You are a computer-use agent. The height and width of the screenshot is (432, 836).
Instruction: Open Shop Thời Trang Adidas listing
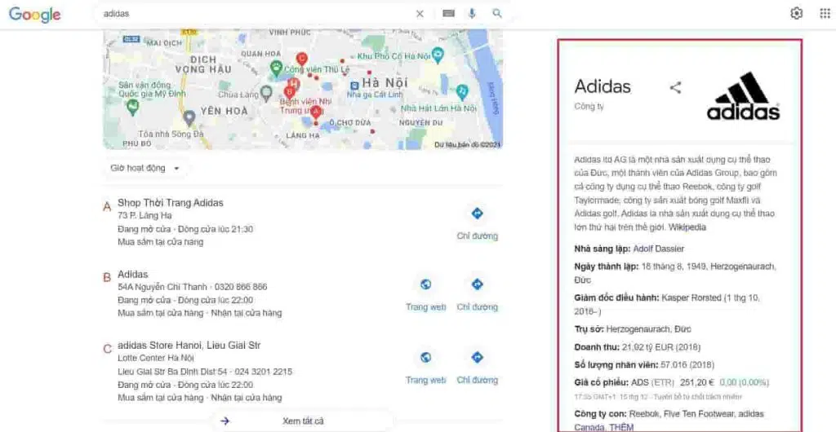point(171,203)
